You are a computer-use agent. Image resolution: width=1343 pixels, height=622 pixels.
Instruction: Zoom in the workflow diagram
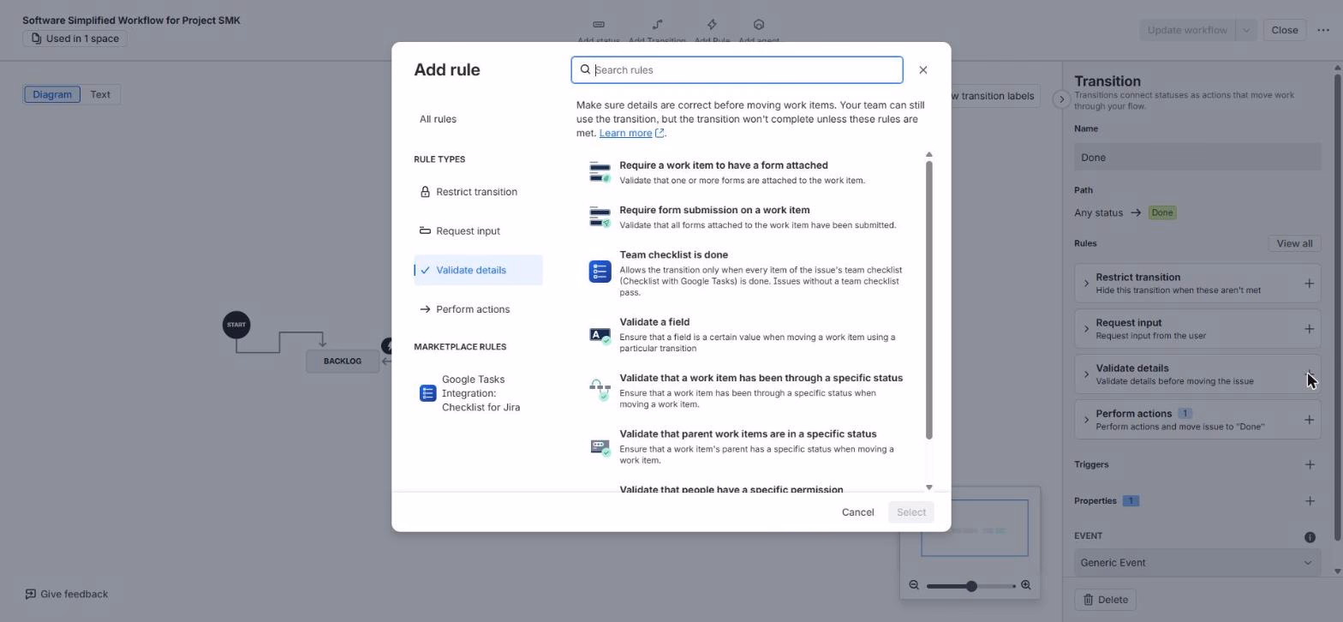tap(1025, 586)
